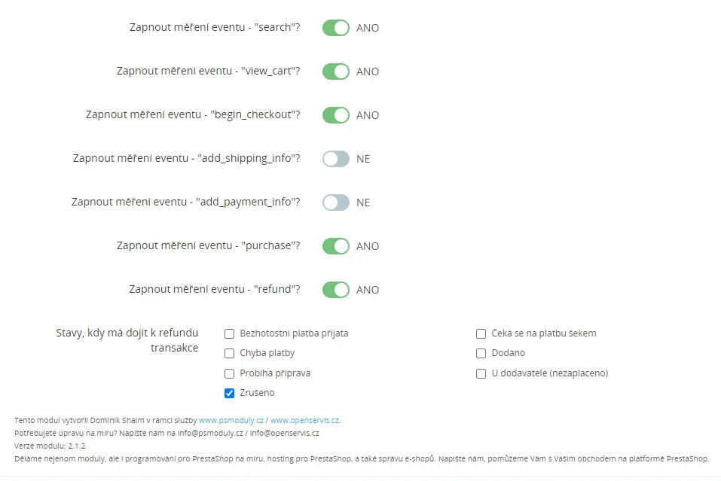Click the NE label beside "add_shipping_info" toggle
Viewport: 721px width, 481px height.
(x=363, y=159)
